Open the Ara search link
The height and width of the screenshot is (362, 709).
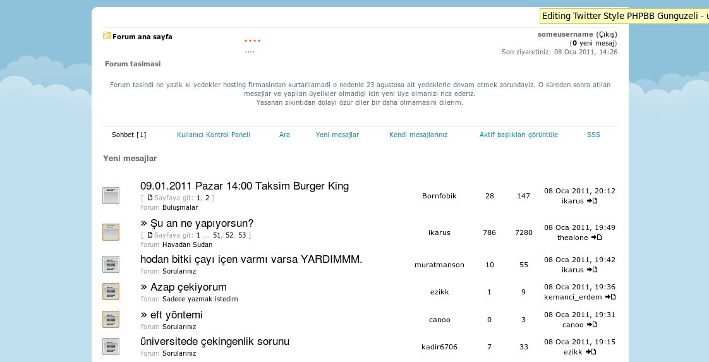pyautogui.click(x=284, y=135)
